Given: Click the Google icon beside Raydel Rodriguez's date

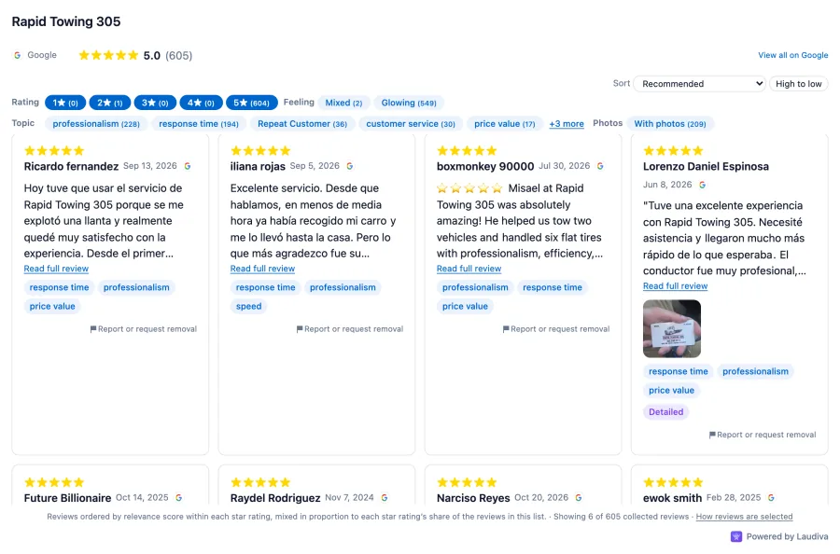Looking at the screenshot, I should click(x=385, y=497).
